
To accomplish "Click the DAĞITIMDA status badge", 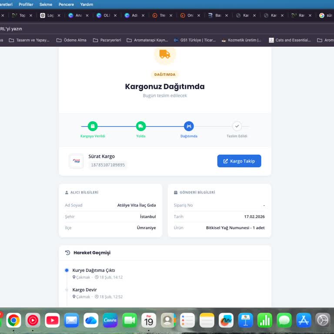I will (x=165, y=74).
